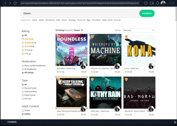This screenshot has width=177, height=126.
Task: Open vendor avatar on Boundless listing
Action: click(83, 66)
